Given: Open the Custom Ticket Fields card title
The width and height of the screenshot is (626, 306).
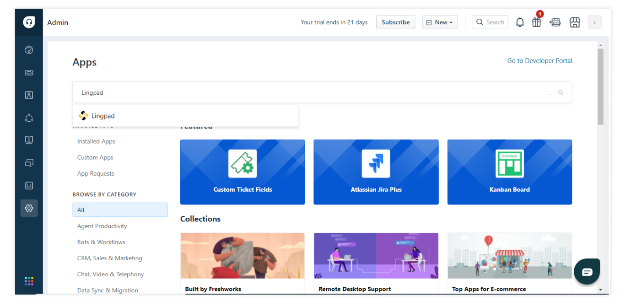Looking at the screenshot, I should tap(243, 189).
